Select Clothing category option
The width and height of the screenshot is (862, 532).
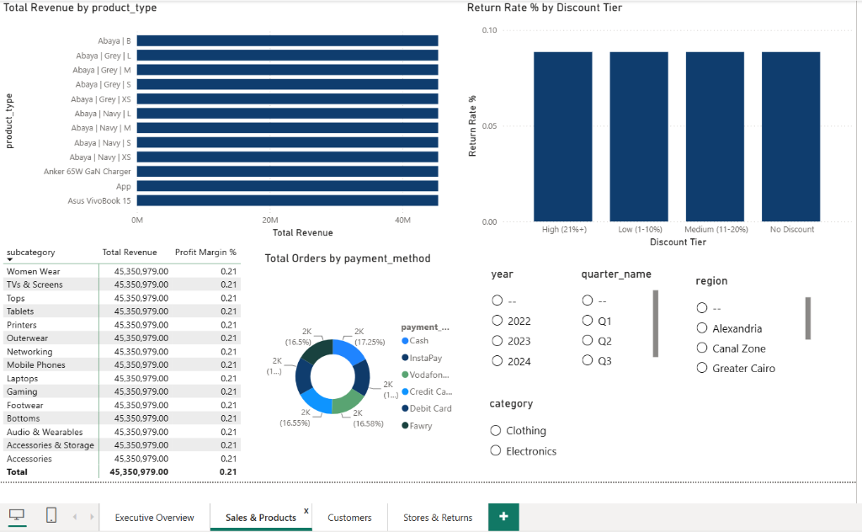[496, 430]
